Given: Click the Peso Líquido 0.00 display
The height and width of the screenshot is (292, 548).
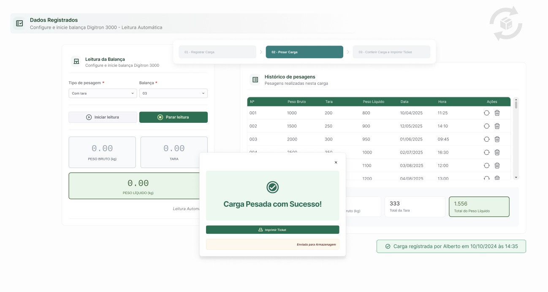Looking at the screenshot, I should click(x=134, y=186).
